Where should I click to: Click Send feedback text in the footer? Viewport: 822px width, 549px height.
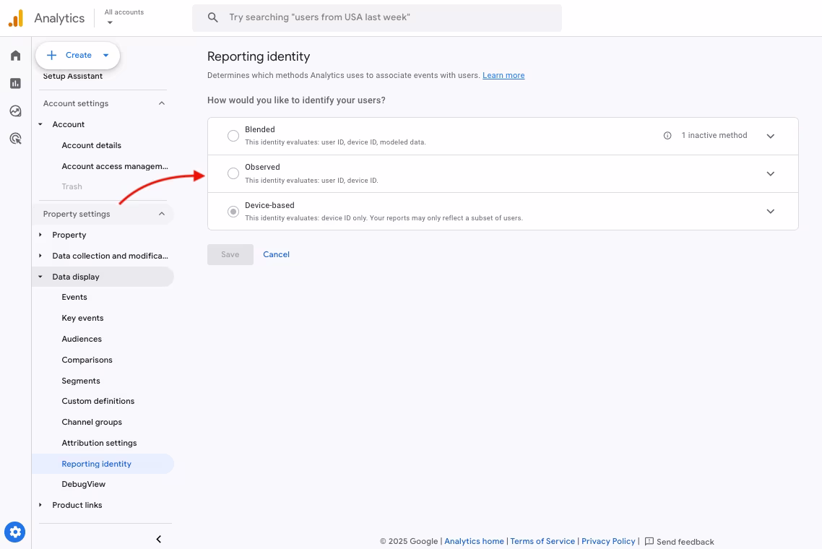tap(685, 542)
